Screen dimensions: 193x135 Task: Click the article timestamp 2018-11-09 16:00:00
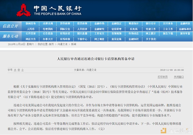[x=172, y=70]
